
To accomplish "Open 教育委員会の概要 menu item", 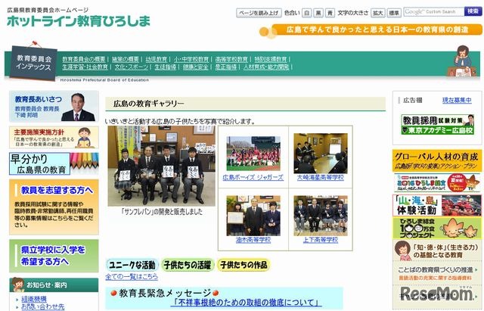I will [x=84, y=59].
